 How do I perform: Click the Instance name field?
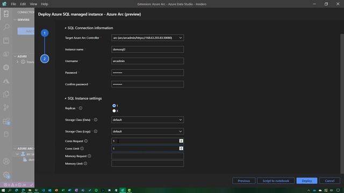tap(147, 49)
